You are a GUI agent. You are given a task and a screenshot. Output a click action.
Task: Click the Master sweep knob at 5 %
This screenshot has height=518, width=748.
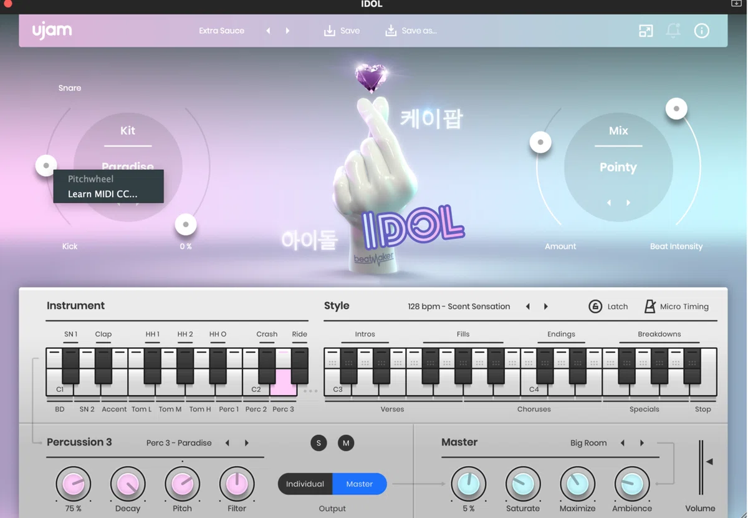[x=468, y=484]
